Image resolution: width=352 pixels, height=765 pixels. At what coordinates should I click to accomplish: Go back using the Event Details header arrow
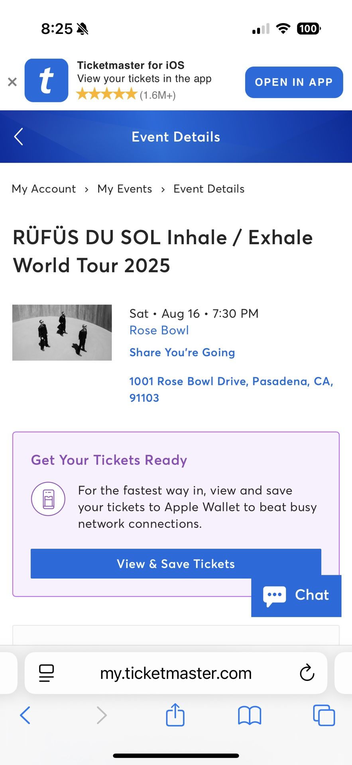coord(18,137)
